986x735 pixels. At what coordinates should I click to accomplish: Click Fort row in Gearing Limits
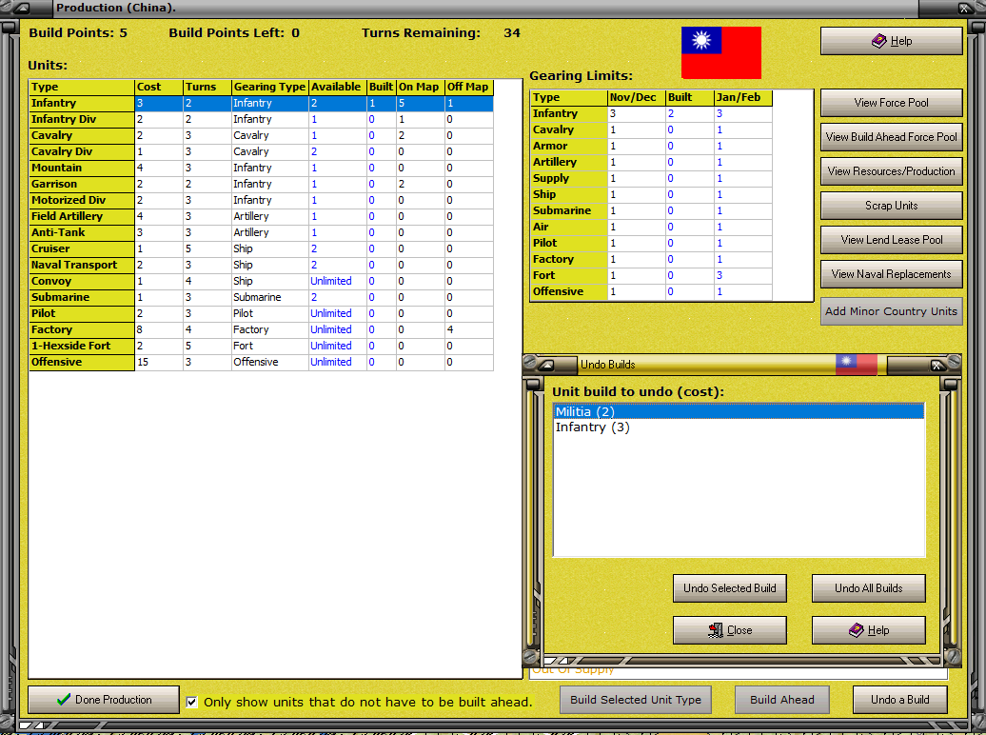(x=651, y=275)
